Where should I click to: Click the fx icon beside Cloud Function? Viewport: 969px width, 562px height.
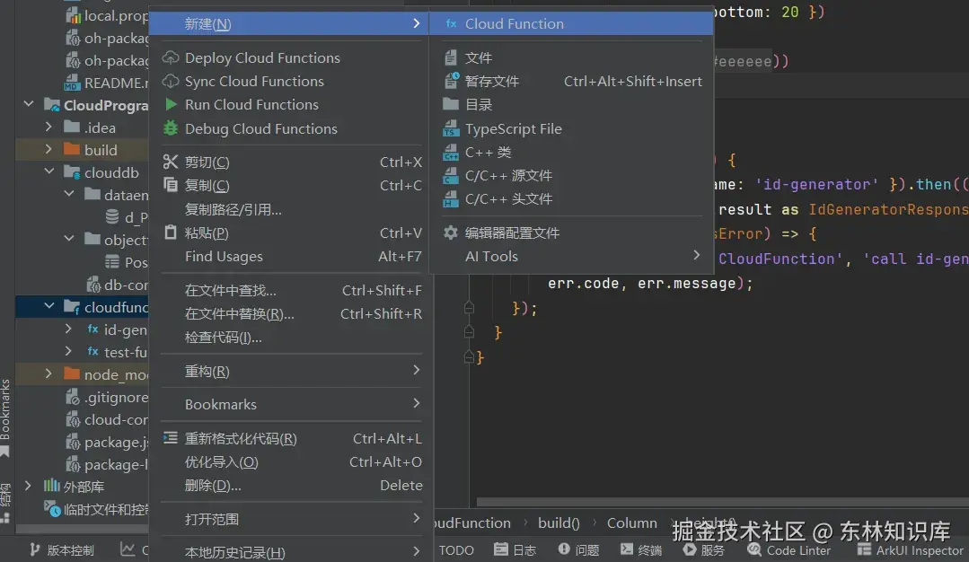pyautogui.click(x=451, y=23)
